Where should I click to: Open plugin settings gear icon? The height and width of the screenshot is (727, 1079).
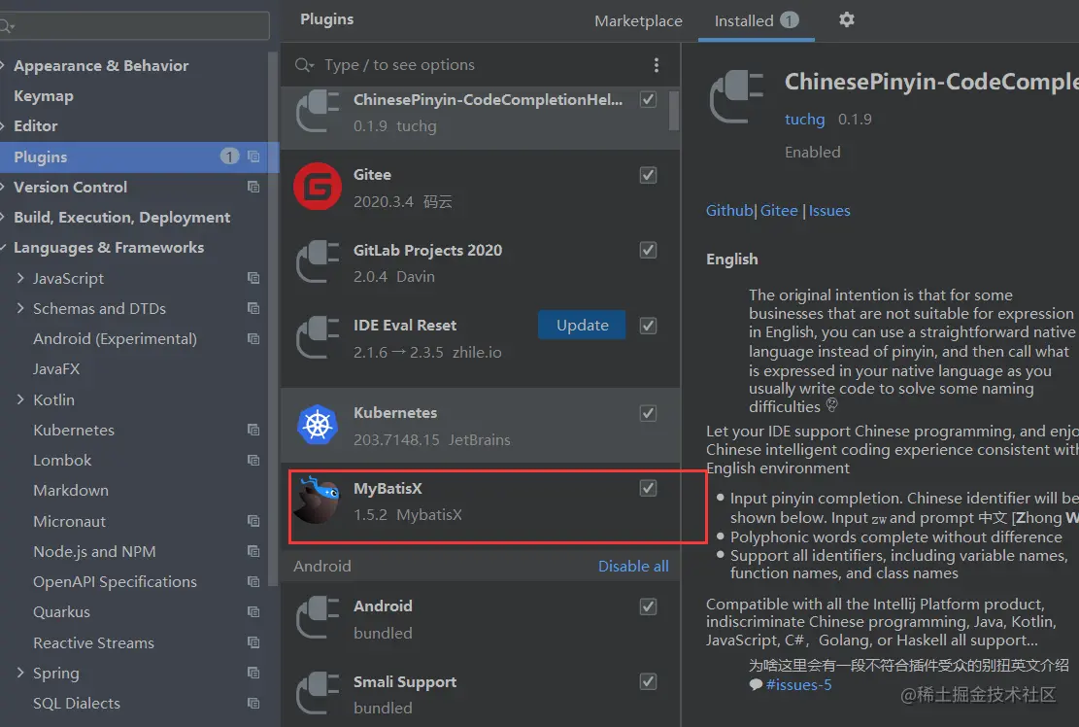pos(847,20)
